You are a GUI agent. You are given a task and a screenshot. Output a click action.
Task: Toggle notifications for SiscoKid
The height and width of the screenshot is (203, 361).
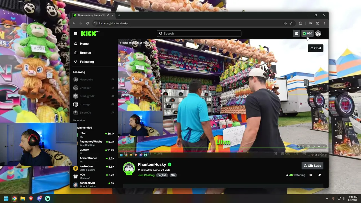pos(113,113)
